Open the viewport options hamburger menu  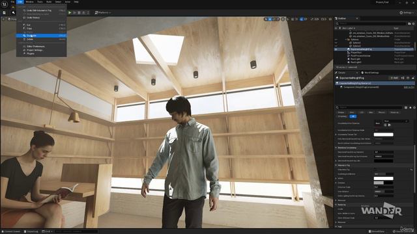click(4, 19)
